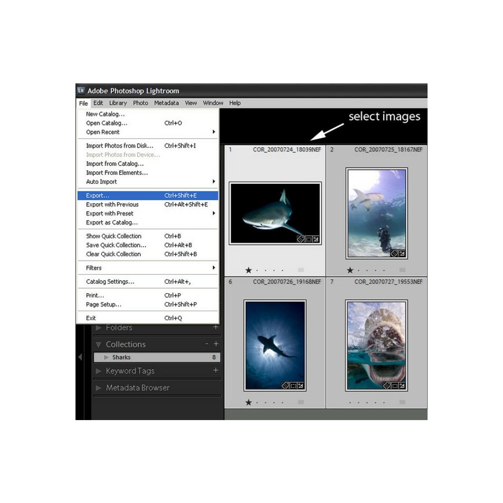Viewport: 503px width, 503px height.
Task: Select the Sharks collection
Action: coord(121,357)
